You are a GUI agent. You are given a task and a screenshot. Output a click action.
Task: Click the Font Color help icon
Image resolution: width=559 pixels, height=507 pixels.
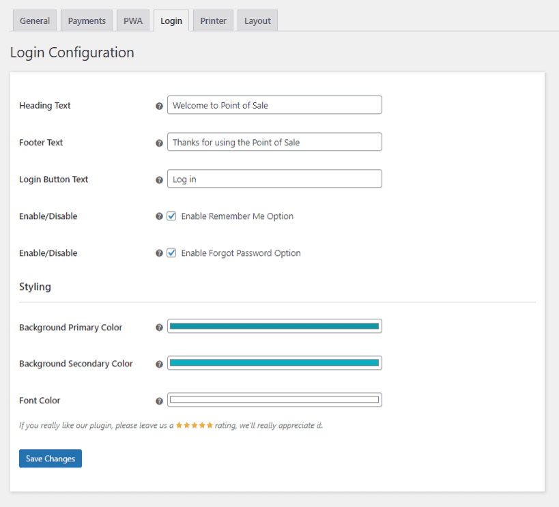(159, 401)
